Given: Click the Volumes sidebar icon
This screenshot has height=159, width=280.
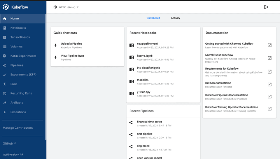Looking at the screenshot, I should [x=5, y=47].
